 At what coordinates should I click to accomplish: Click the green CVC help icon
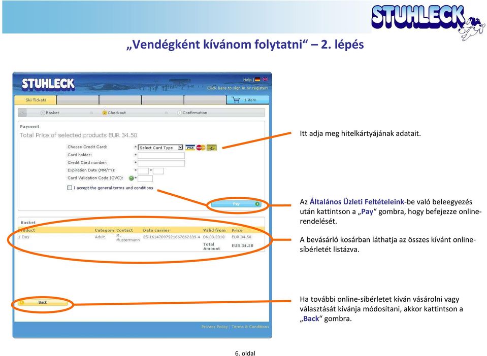pyautogui.click(x=132, y=178)
